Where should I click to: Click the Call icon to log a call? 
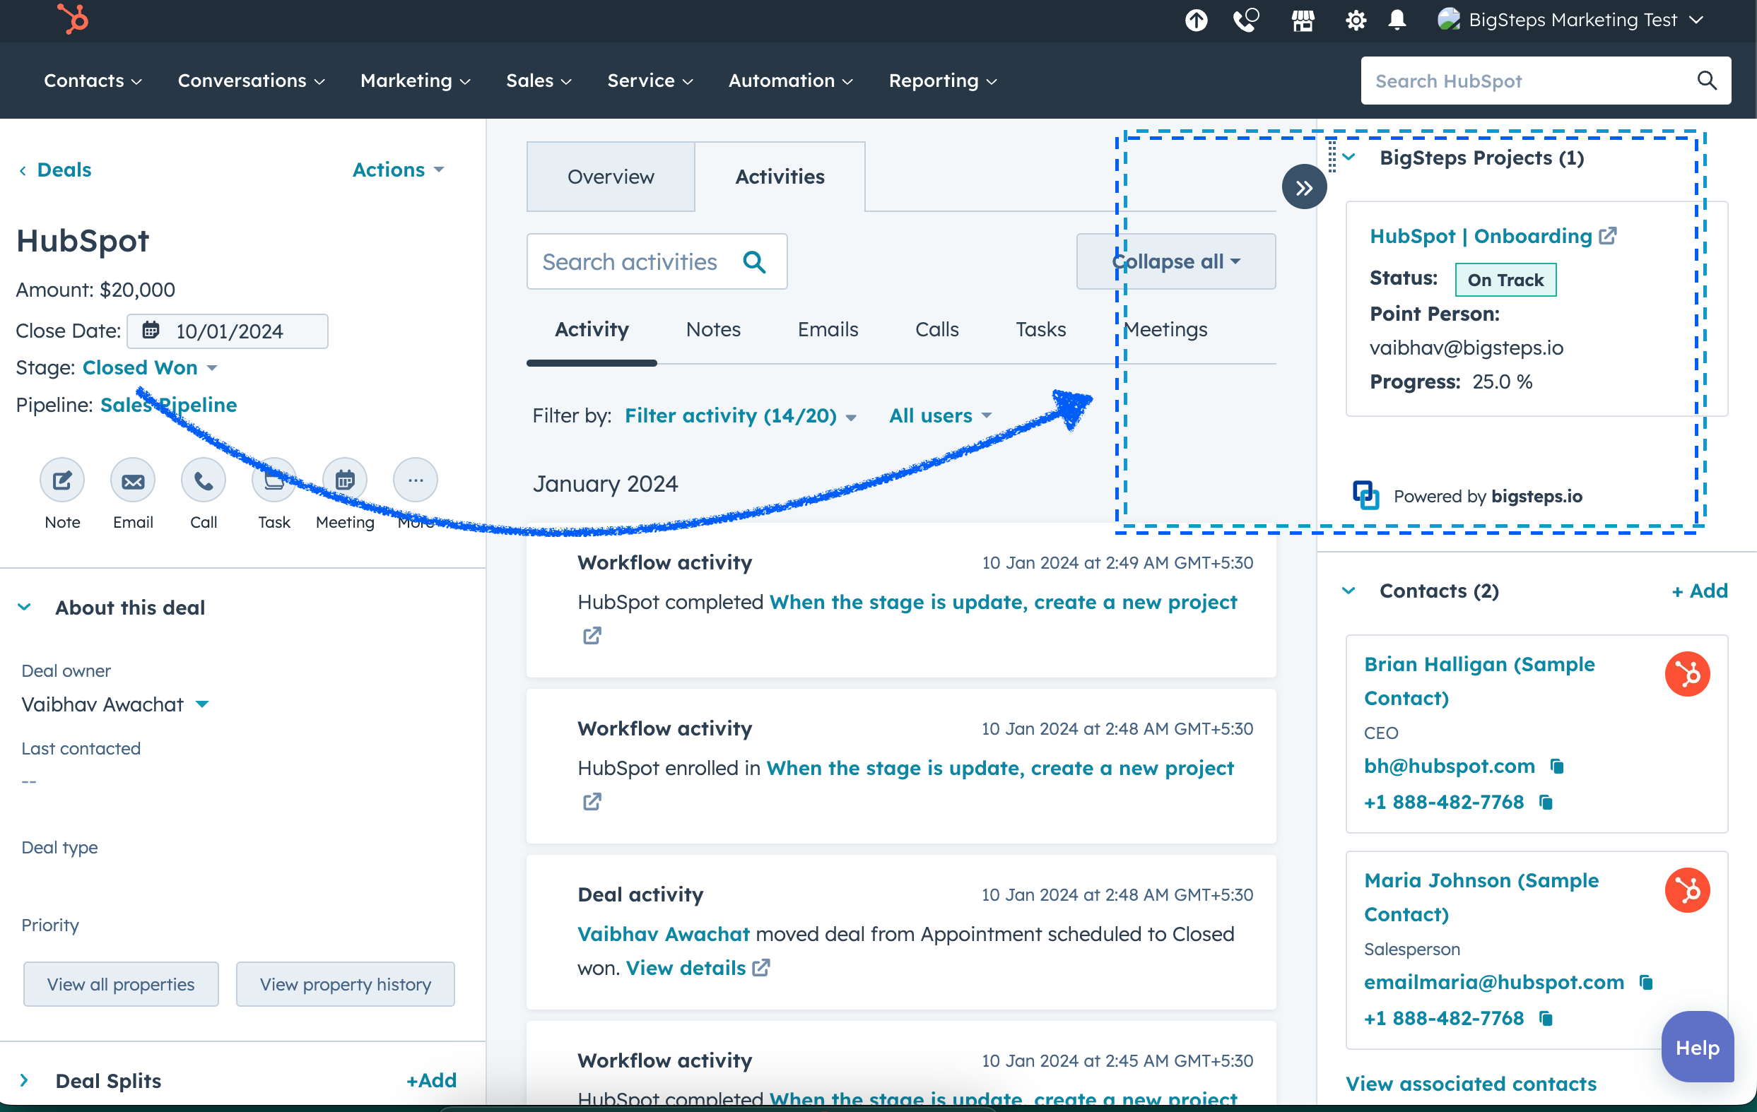pos(204,480)
